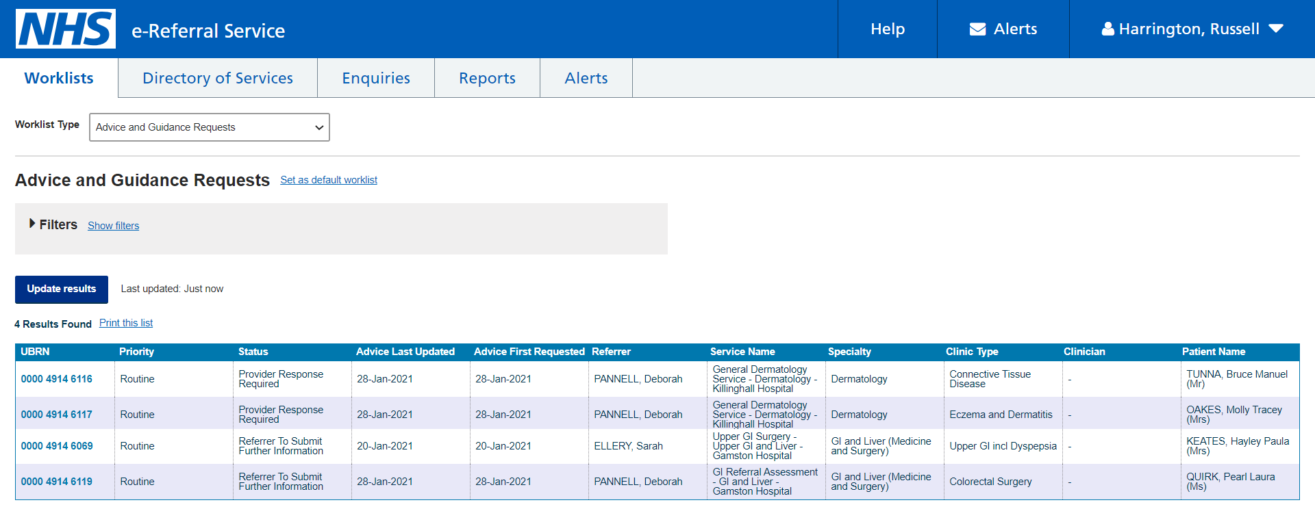Sort by the Priority column header

pyautogui.click(x=136, y=352)
